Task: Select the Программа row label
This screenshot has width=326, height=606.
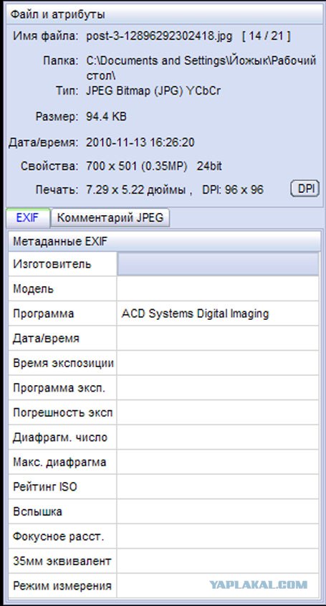Action: point(43,314)
